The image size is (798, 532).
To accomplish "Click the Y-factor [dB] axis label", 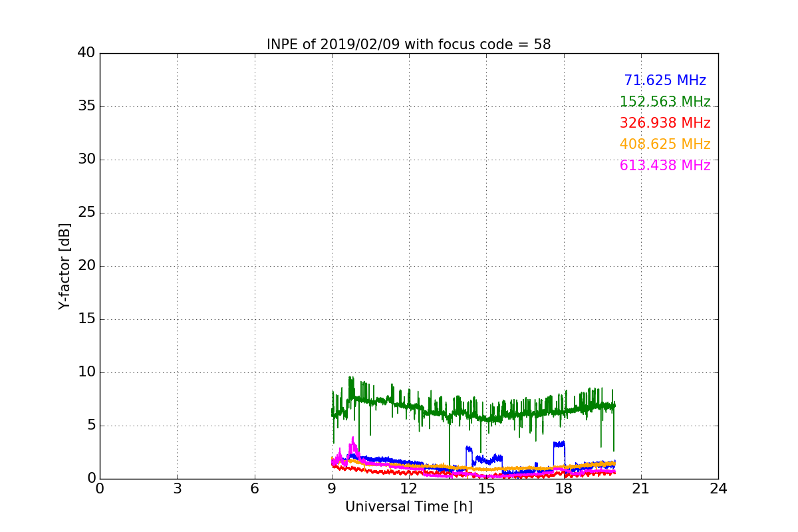I will [65, 266].
